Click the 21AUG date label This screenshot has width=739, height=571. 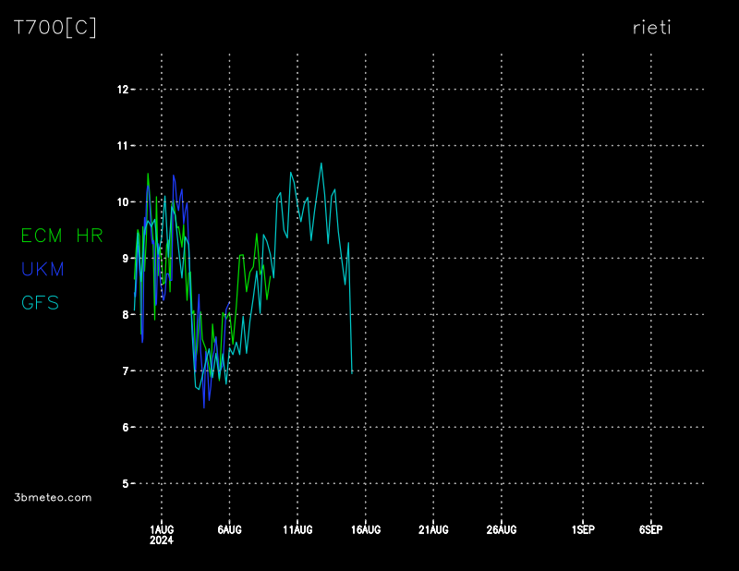click(433, 529)
